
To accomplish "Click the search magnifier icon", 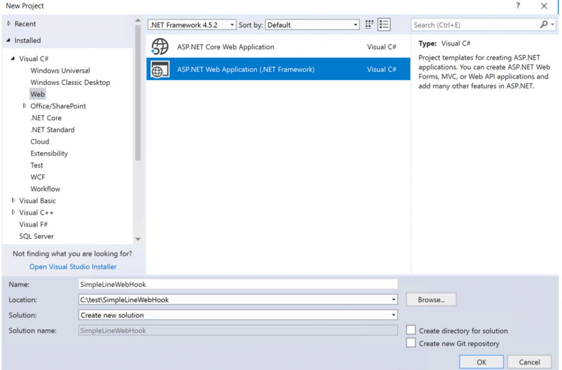I will 544,24.
